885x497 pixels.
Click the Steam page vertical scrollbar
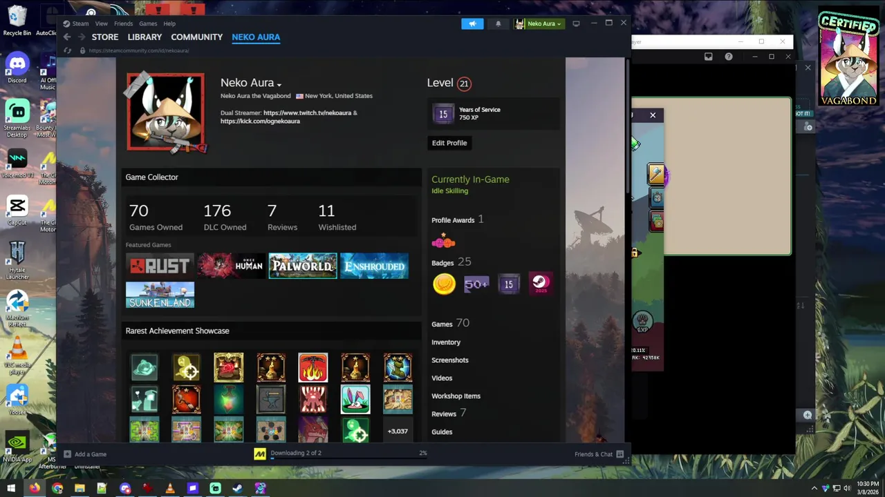(627, 126)
